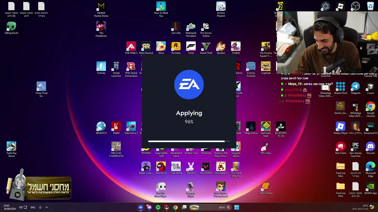Click the EA logo in the dialog

click(x=189, y=85)
